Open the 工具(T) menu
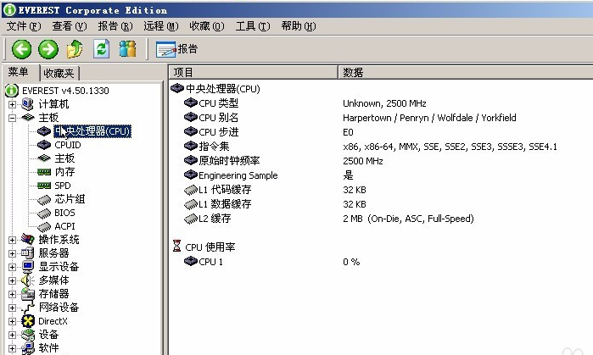The height and width of the screenshot is (355, 593). (253, 26)
